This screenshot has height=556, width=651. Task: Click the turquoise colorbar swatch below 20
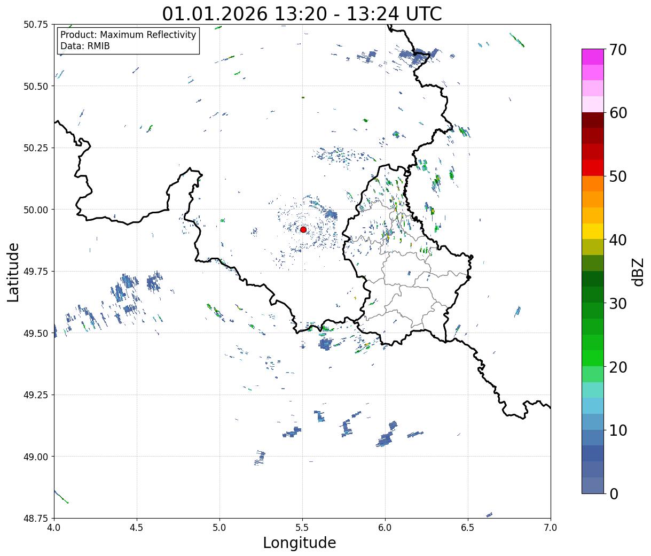[593, 390]
